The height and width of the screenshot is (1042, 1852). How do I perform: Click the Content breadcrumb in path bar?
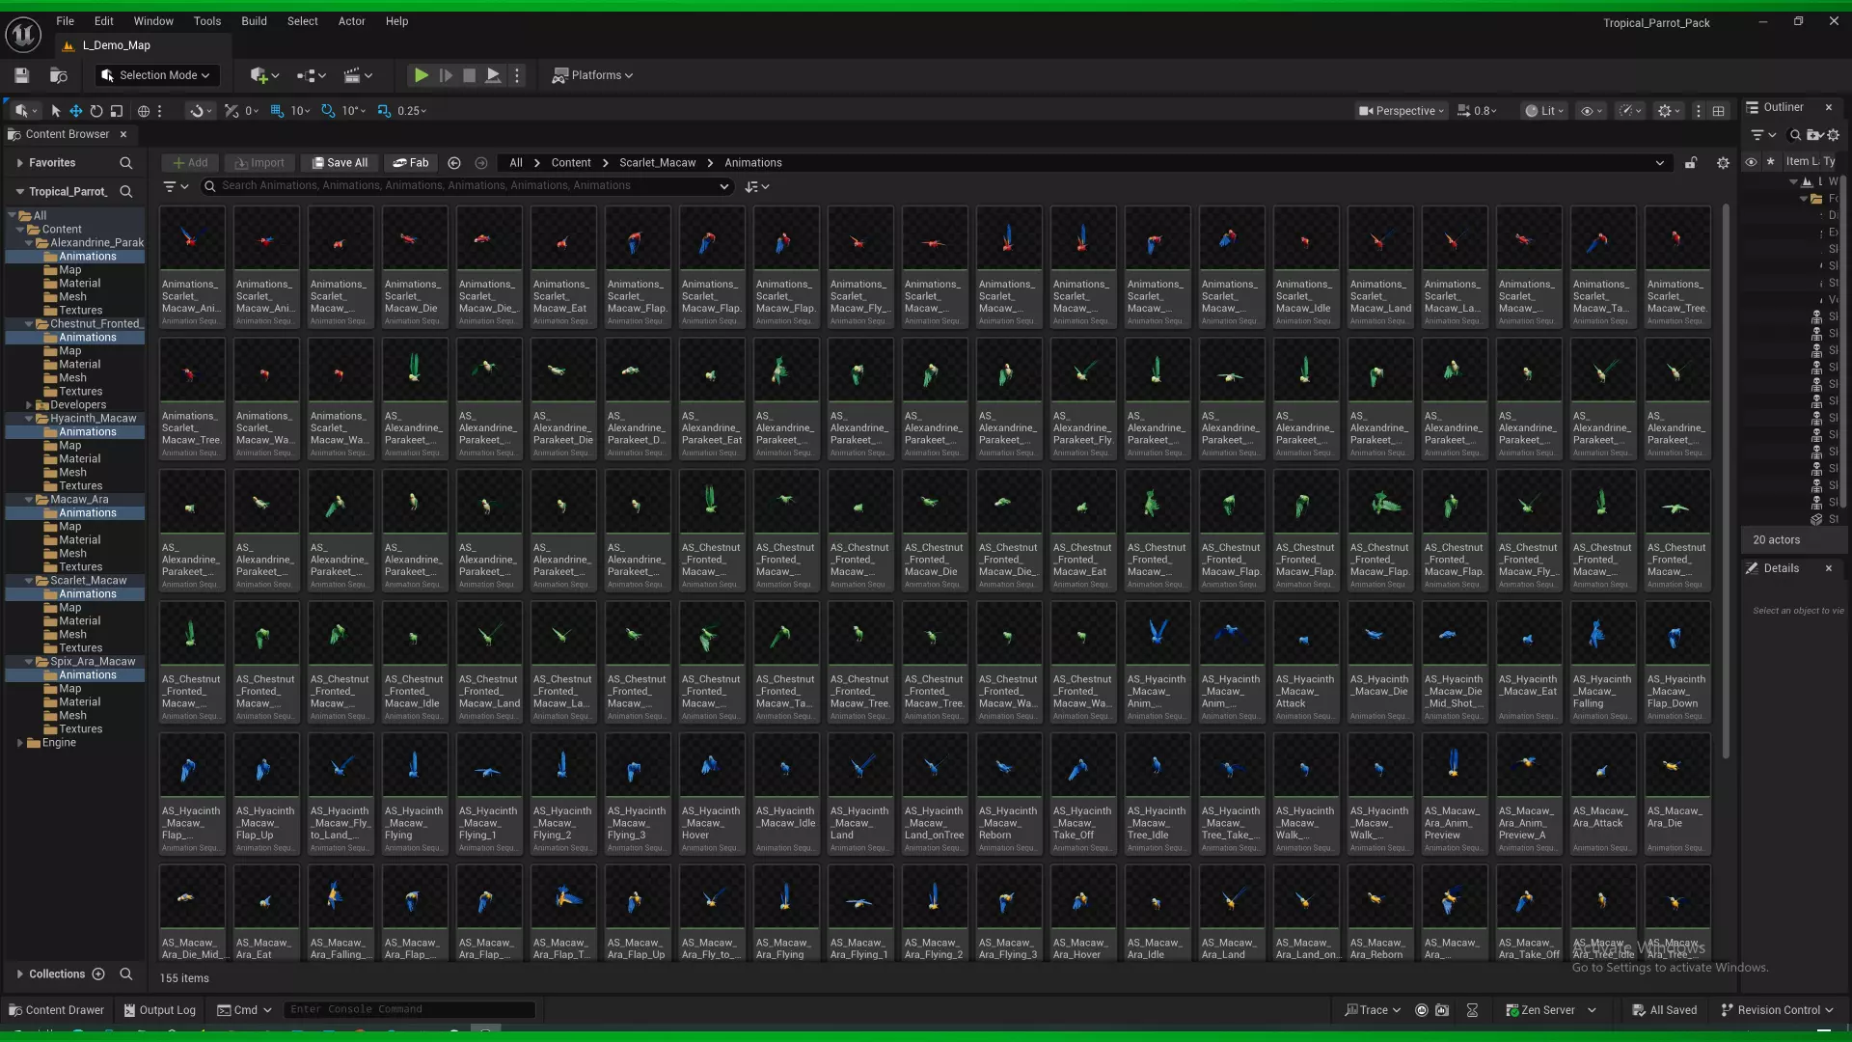click(570, 163)
